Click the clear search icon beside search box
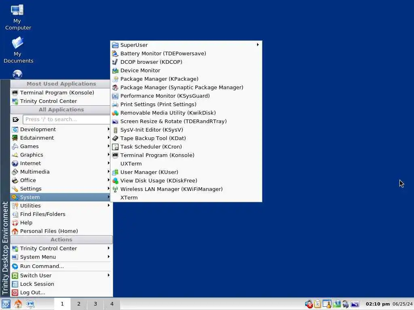The width and height of the screenshot is (414, 310). click(16, 119)
